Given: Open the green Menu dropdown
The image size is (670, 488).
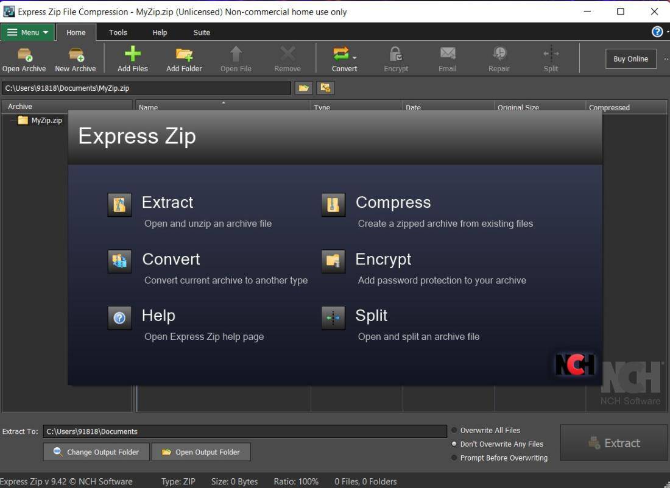Looking at the screenshot, I should (28, 32).
